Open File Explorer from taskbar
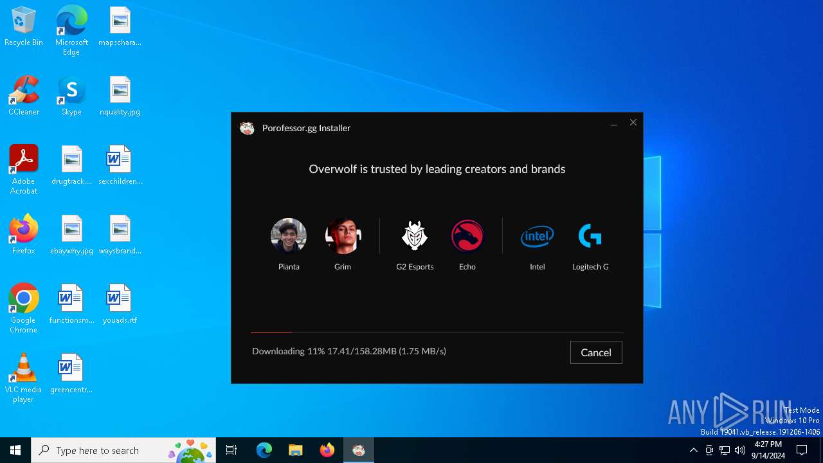The height and width of the screenshot is (463, 823). (x=296, y=450)
